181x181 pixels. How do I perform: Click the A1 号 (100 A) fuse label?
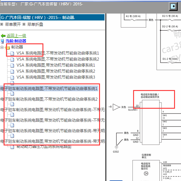pos(133,16)
